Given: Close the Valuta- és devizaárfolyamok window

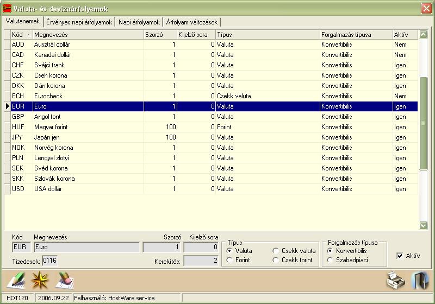Looking at the screenshot, I should point(426,8).
